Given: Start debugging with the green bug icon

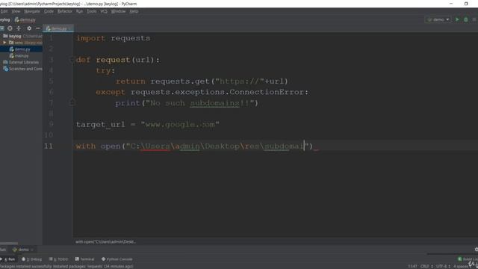Looking at the screenshot, I should pos(465,19).
